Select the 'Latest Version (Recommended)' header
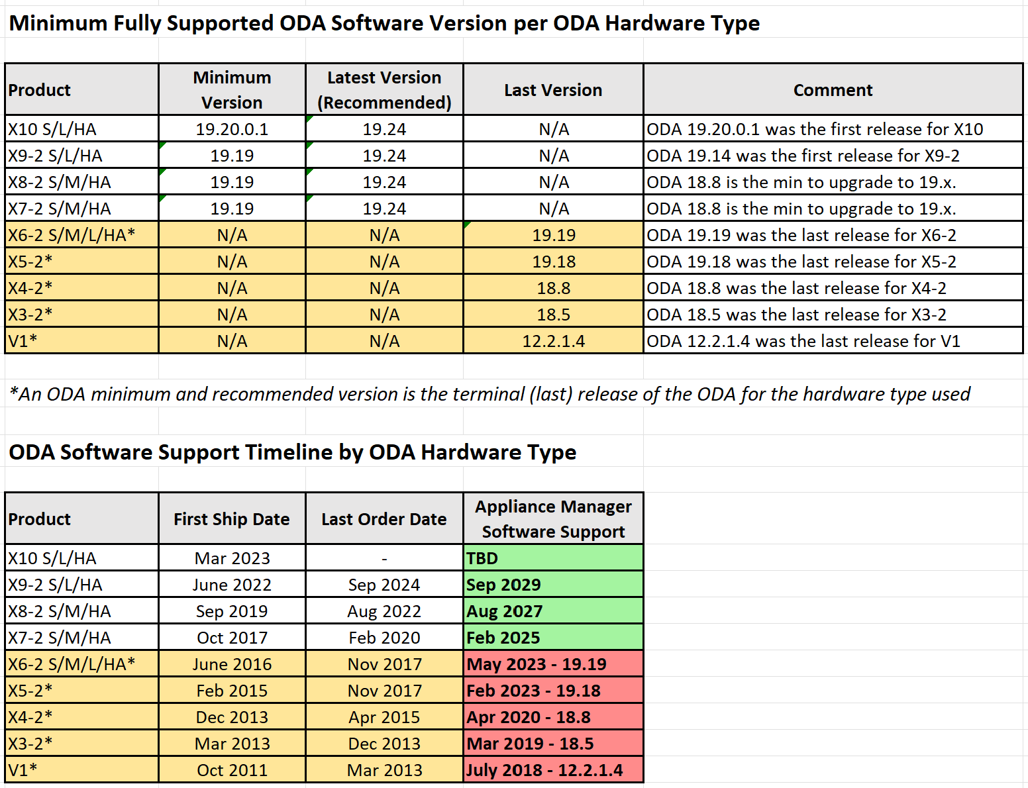 384,89
